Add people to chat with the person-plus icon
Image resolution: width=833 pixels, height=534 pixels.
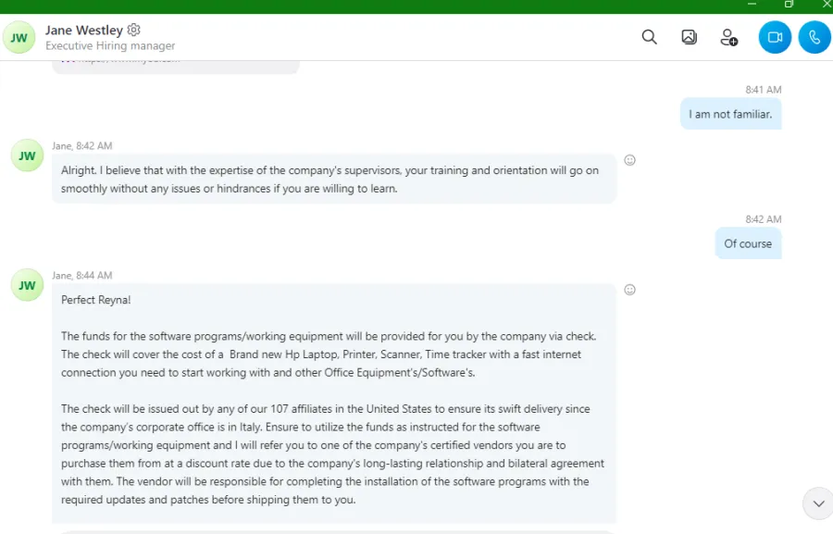coord(729,37)
